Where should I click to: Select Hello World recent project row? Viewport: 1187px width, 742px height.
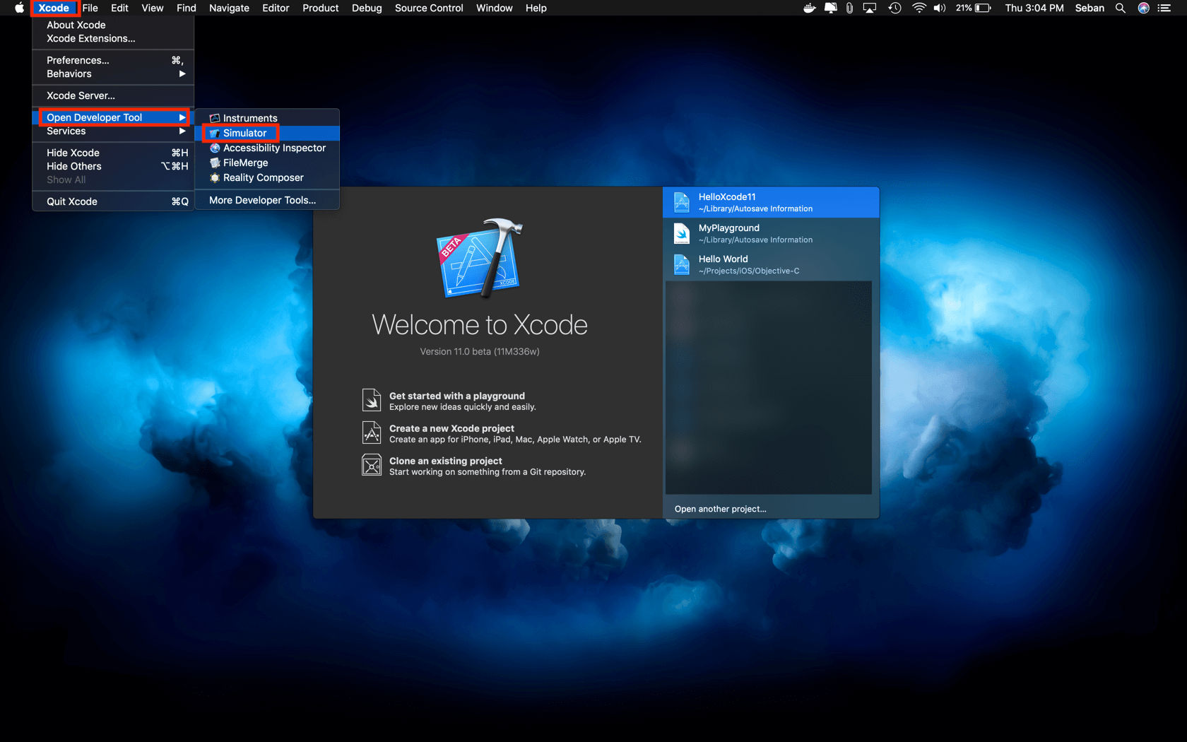771,264
